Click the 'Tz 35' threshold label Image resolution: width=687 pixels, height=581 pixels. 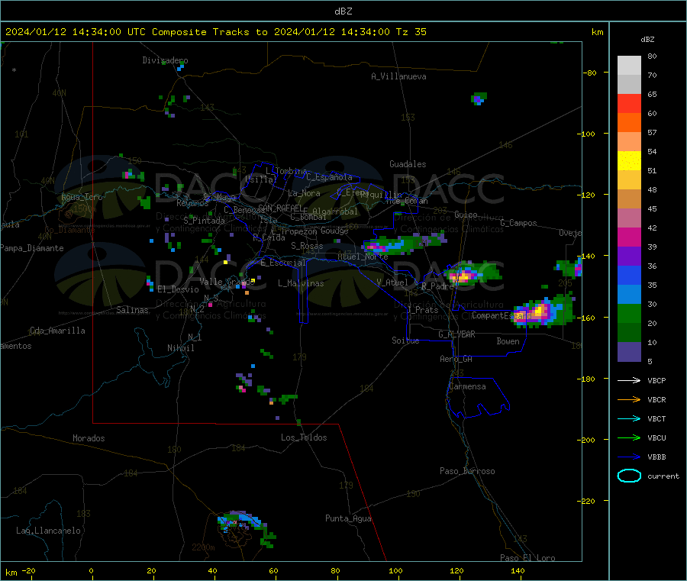(x=411, y=32)
